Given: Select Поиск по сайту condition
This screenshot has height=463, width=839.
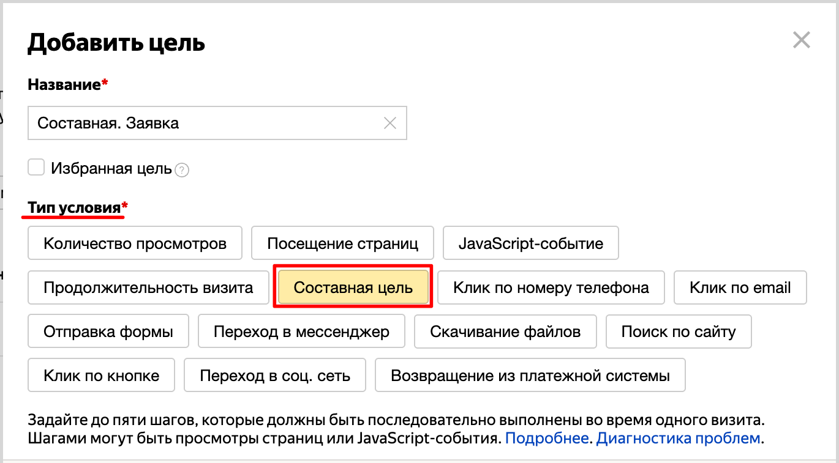Looking at the screenshot, I should (x=678, y=332).
